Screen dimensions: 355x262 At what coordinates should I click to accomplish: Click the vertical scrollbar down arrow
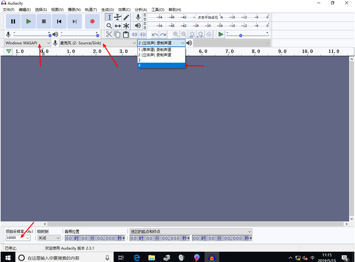pyautogui.click(x=351, y=219)
